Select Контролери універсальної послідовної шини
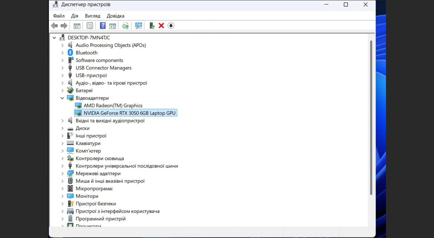The width and height of the screenshot is (434, 238). [x=127, y=166]
